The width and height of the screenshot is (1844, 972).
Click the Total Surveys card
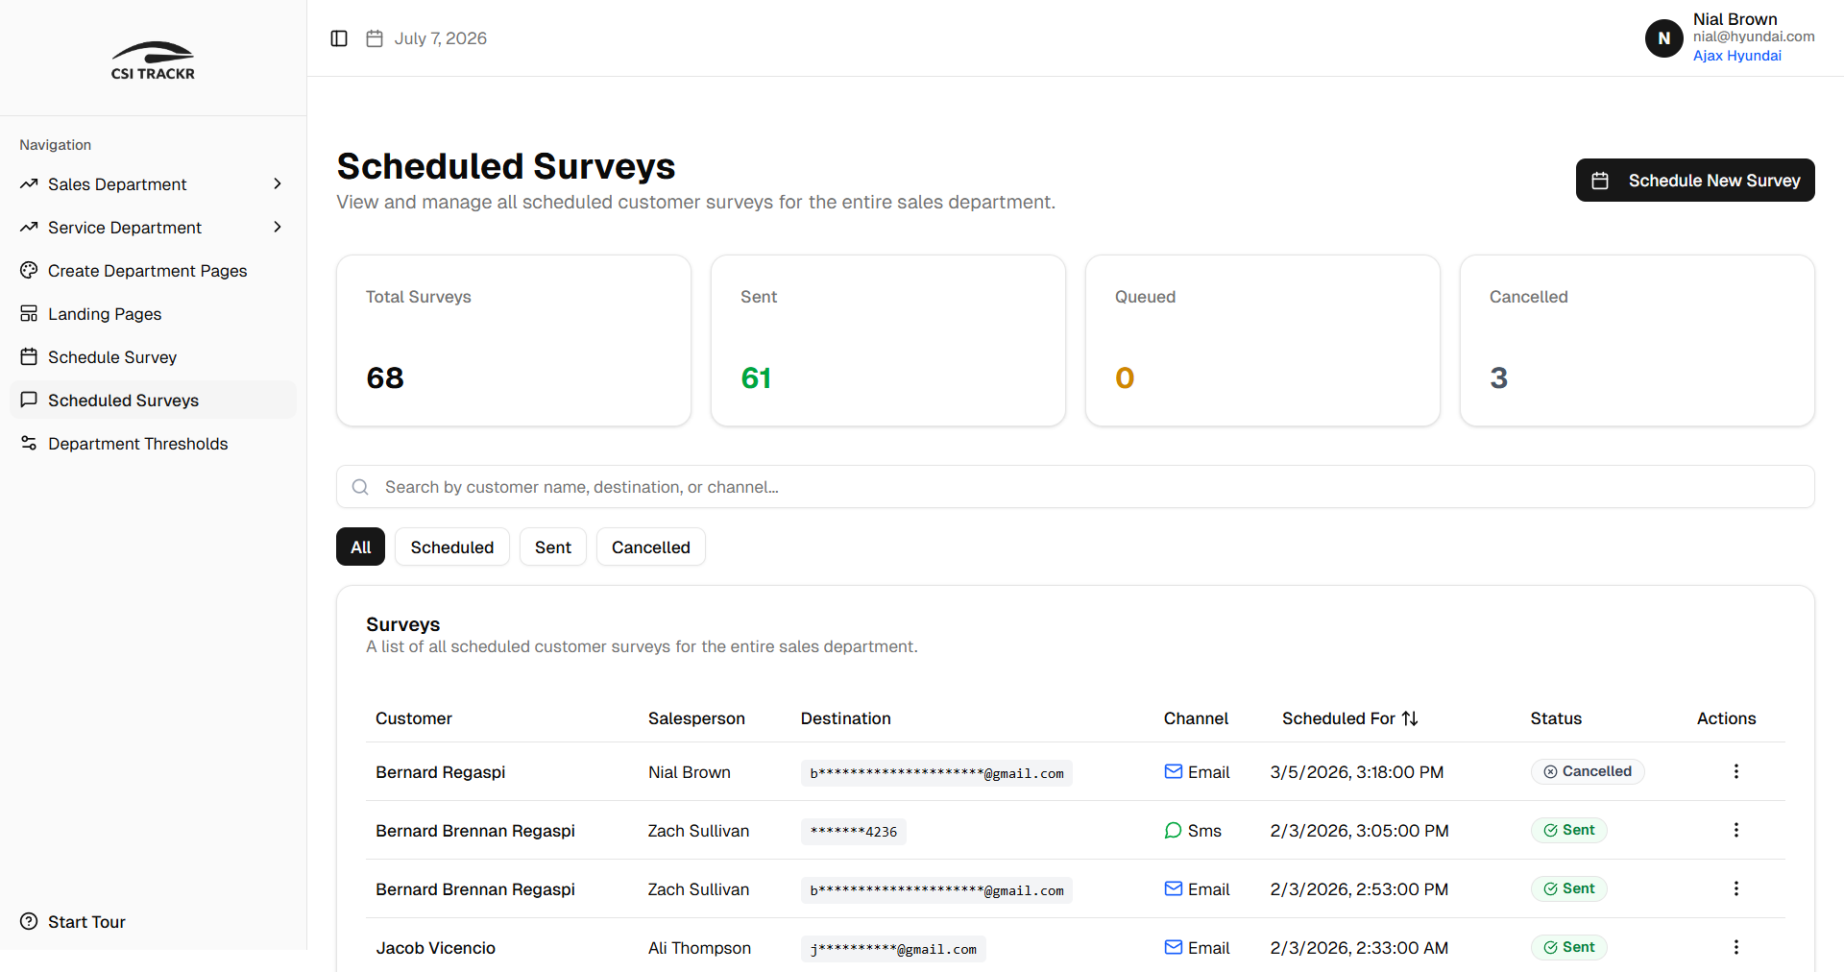514,340
